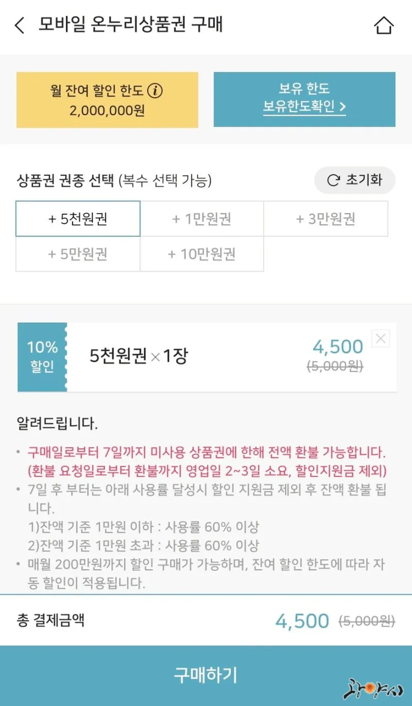Click the 모바일 온누리상품권 구매 title

pyautogui.click(x=131, y=25)
